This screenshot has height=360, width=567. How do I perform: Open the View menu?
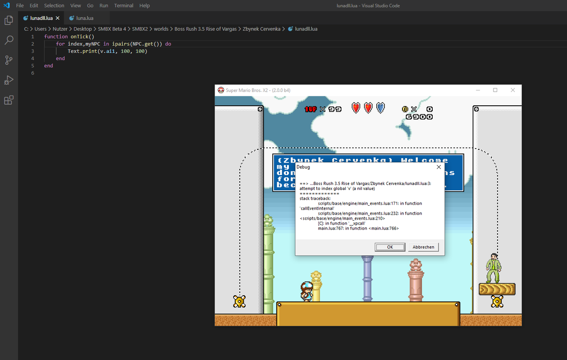coord(76,5)
